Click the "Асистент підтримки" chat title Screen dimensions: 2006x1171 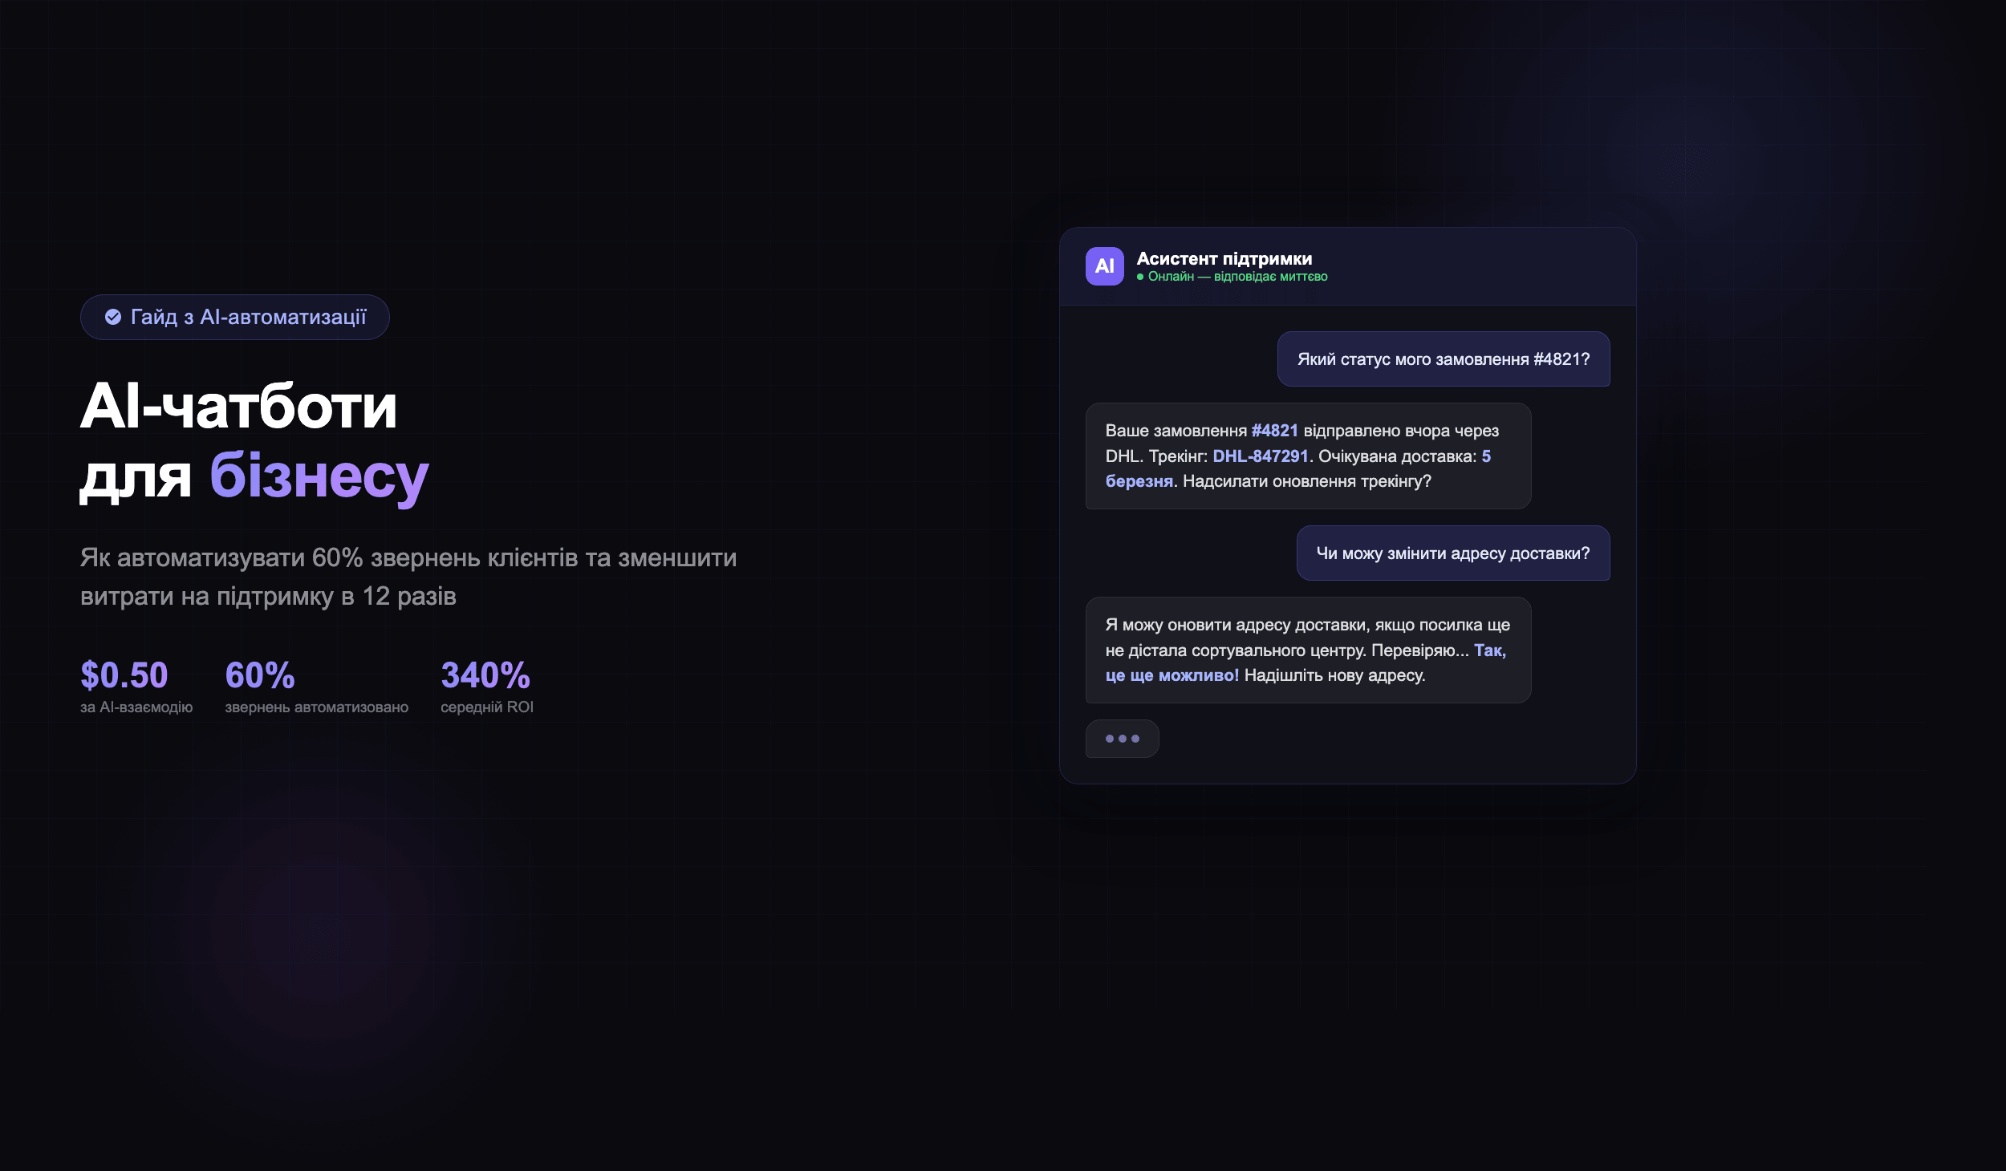tap(1224, 258)
